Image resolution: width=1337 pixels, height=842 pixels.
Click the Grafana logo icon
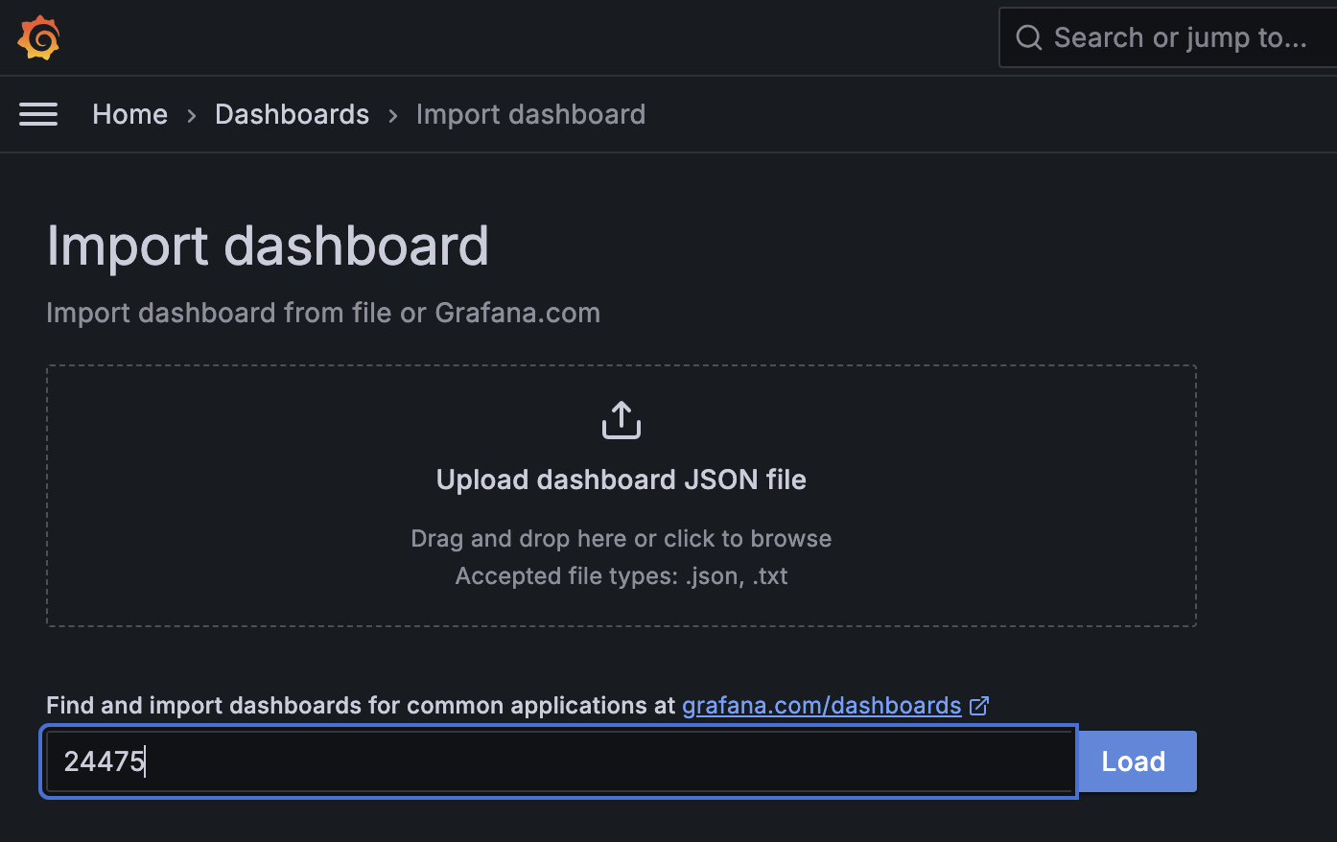click(38, 37)
